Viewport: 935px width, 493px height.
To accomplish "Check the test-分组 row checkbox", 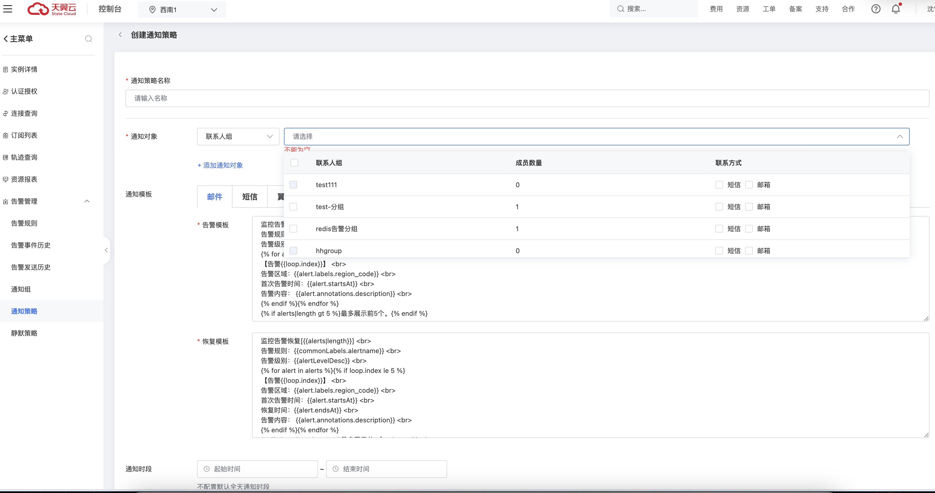I will (x=293, y=207).
